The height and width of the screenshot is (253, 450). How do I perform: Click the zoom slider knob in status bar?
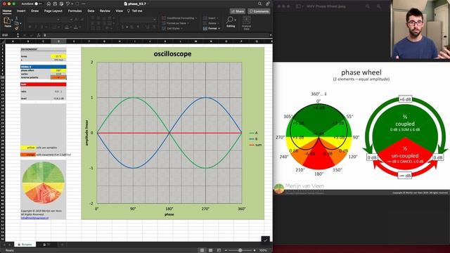click(240, 250)
